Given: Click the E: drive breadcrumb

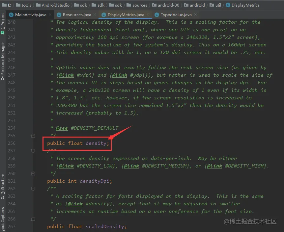Looking at the screenshot, I should [x=7, y=5].
